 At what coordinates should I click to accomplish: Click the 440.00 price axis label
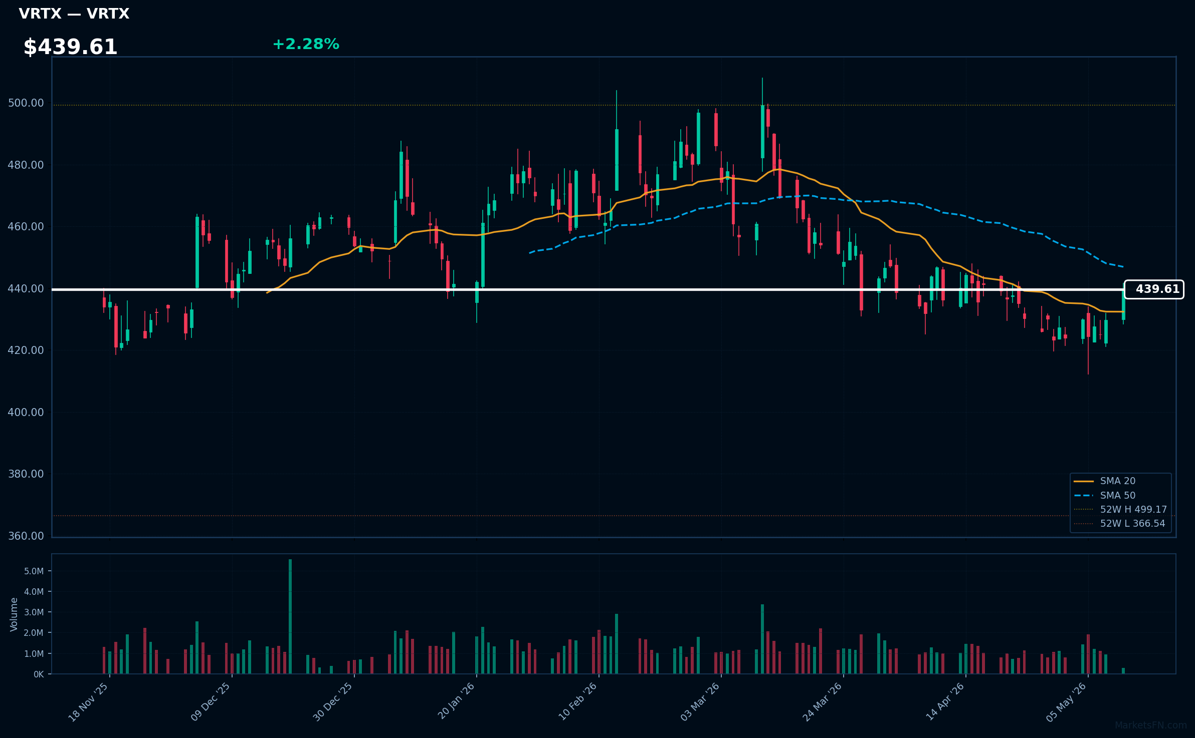[26, 288]
